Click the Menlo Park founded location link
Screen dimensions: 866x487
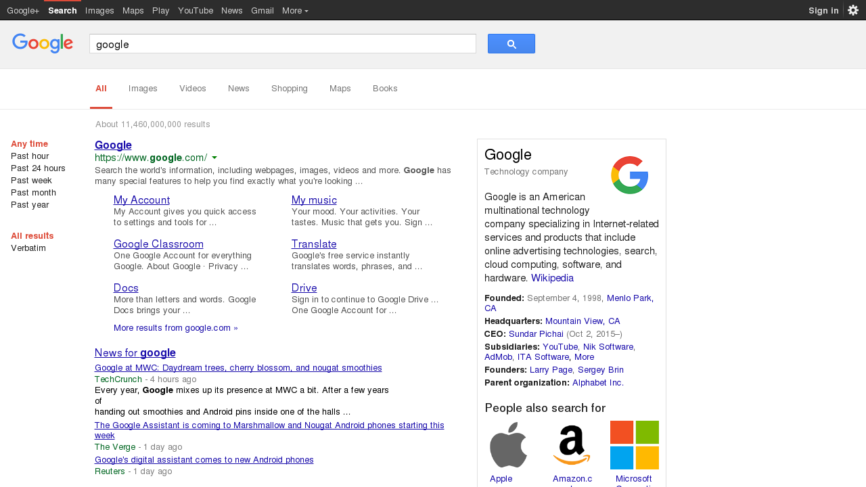click(630, 298)
